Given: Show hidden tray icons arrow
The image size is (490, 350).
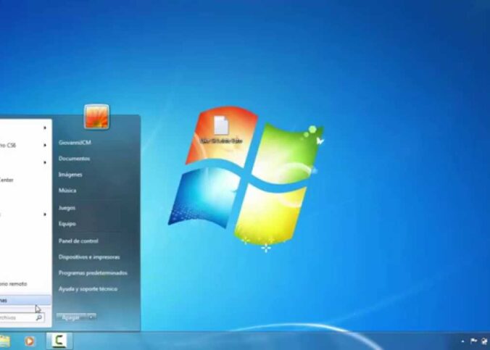Looking at the screenshot, I should [x=462, y=341].
